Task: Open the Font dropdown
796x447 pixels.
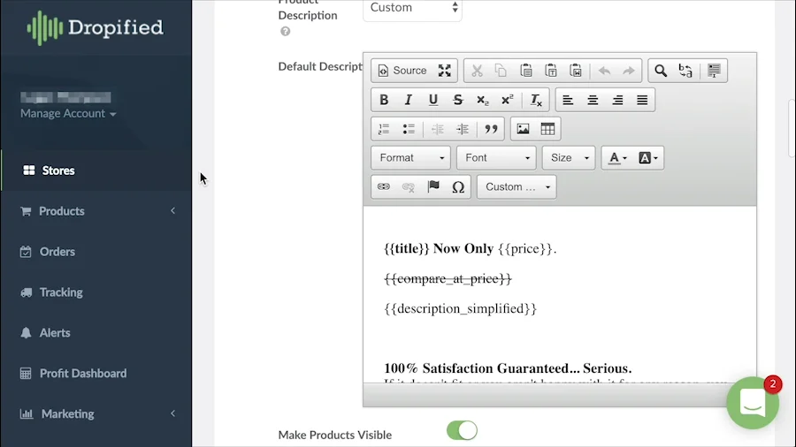Action: (x=496, y=157)
